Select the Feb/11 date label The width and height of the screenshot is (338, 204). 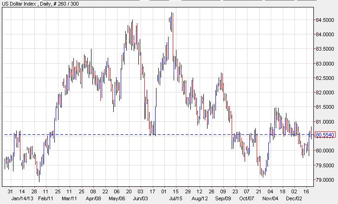click(x=45, y=198)
